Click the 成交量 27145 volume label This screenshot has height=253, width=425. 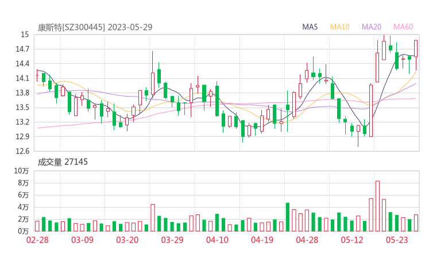coord(63,162)
